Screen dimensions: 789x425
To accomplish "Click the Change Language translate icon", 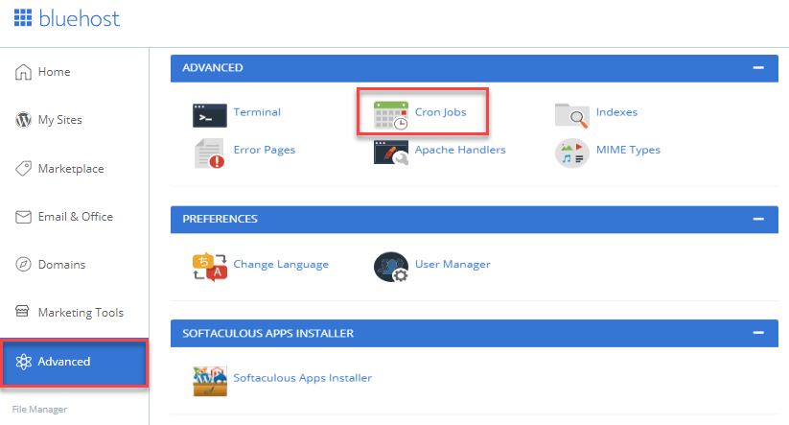I will click(x=209, y=267).
